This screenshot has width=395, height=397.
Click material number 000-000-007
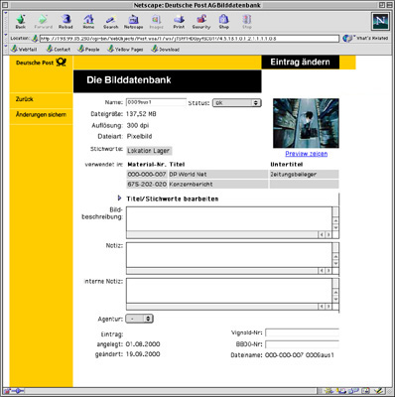pos(147,175)
